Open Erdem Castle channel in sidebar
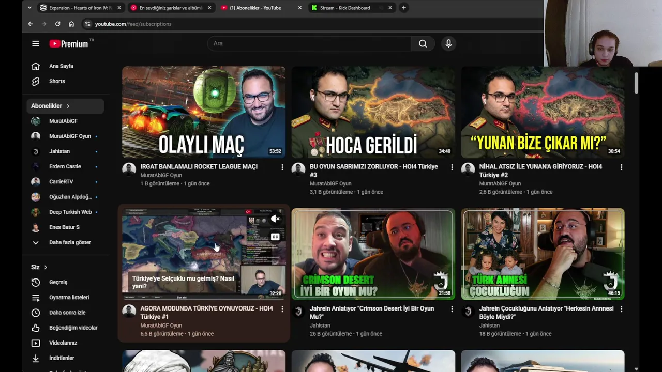The height and width of the screenshot is (372, 662). (65, 166)
